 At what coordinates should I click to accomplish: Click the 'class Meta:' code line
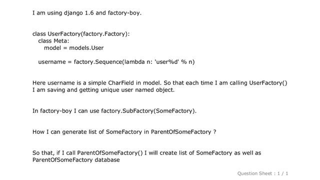53,41
